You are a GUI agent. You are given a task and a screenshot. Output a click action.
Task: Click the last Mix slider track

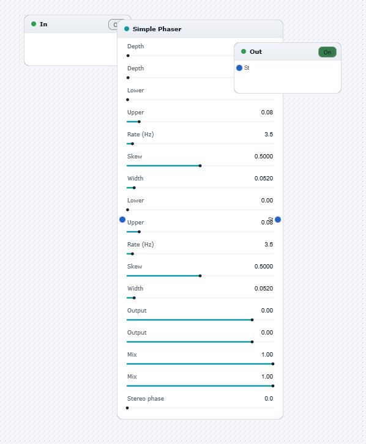pyautogui.click(x=200, y=386)
